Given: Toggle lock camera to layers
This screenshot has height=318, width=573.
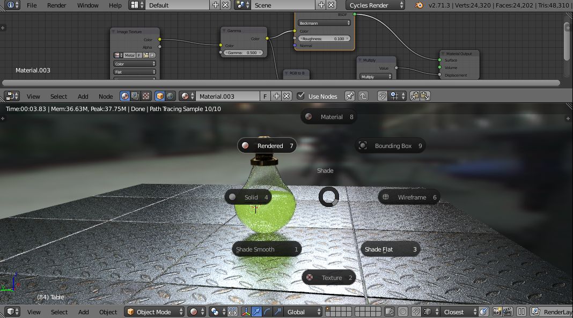Looking at the screenshot, I should coord(390,312).
